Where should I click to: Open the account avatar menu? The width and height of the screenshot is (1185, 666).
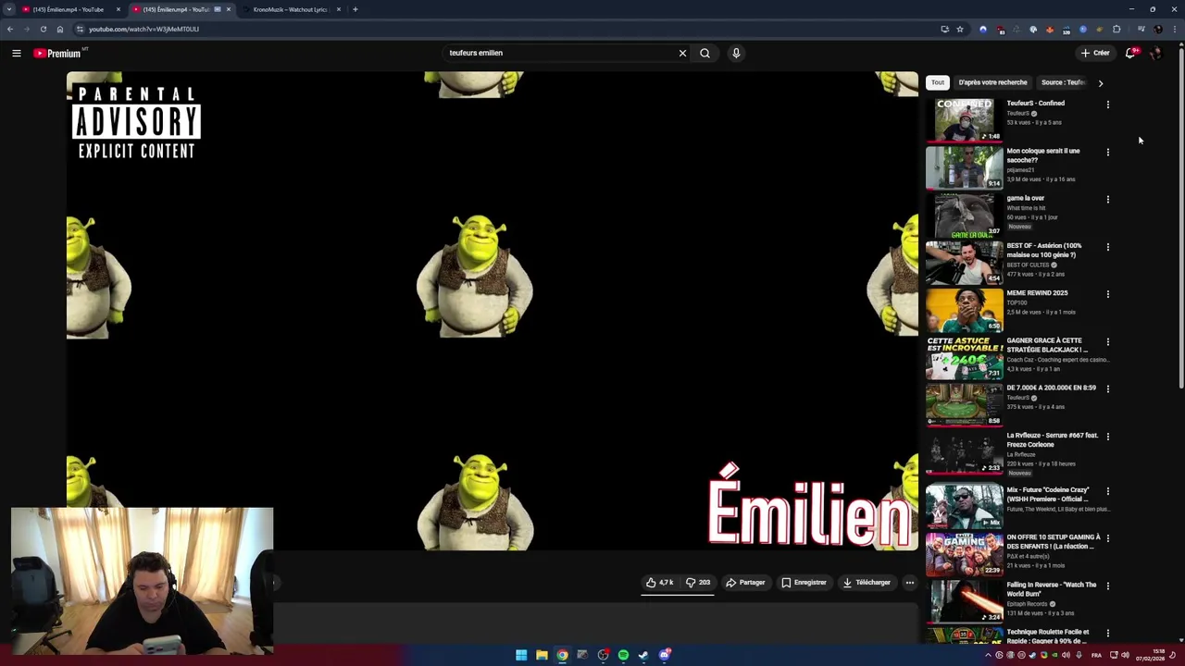point(1155,53)
